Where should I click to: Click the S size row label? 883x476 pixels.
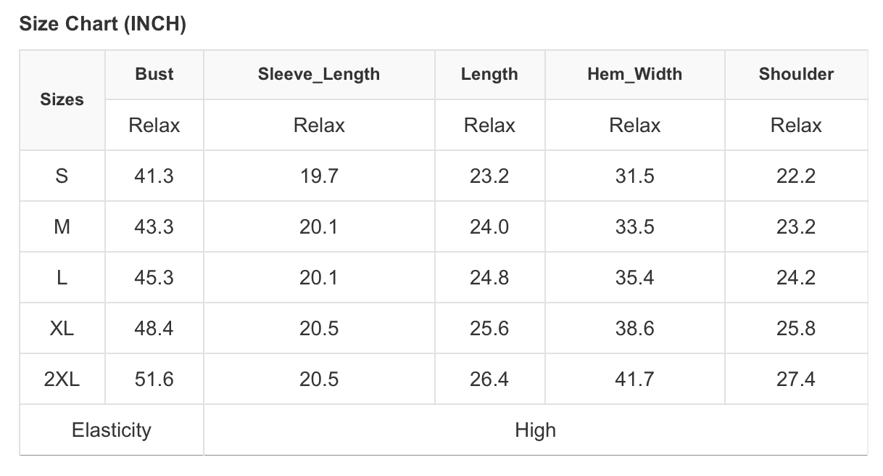click(62, 176)
